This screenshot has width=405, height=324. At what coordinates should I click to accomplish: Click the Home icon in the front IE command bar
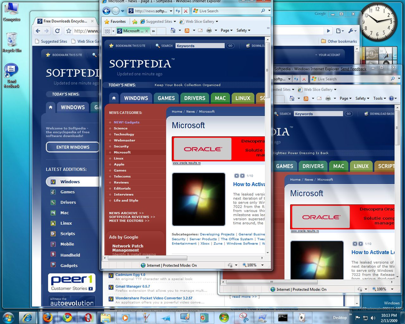173,30
